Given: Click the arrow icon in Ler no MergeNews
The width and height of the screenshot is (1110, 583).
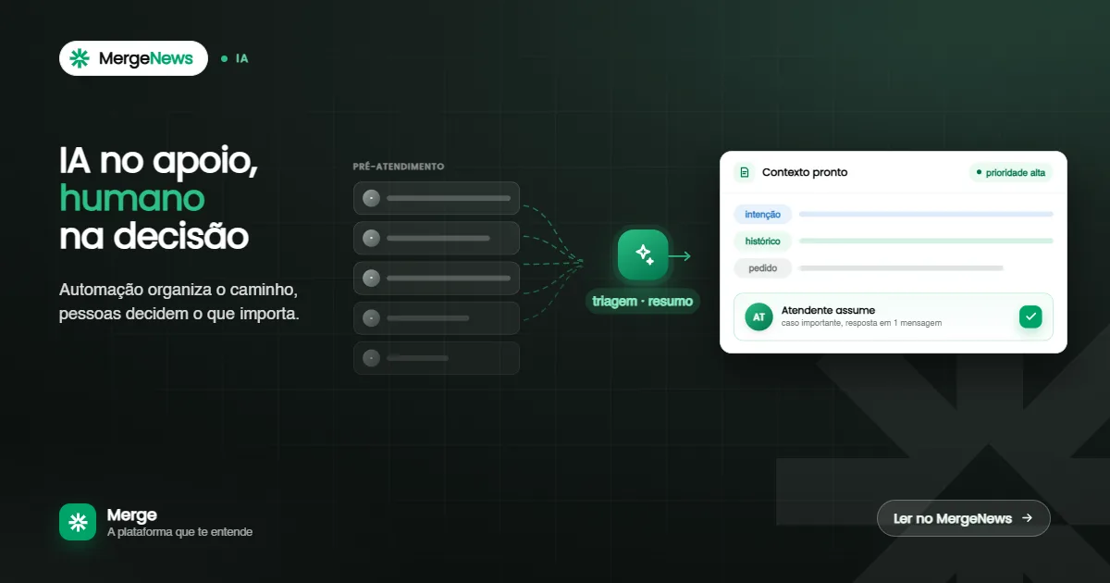Looking at the screenshot, I should 1027,518.
